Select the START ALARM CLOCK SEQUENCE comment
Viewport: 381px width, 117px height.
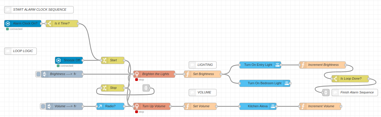click(x=39, y=10)
